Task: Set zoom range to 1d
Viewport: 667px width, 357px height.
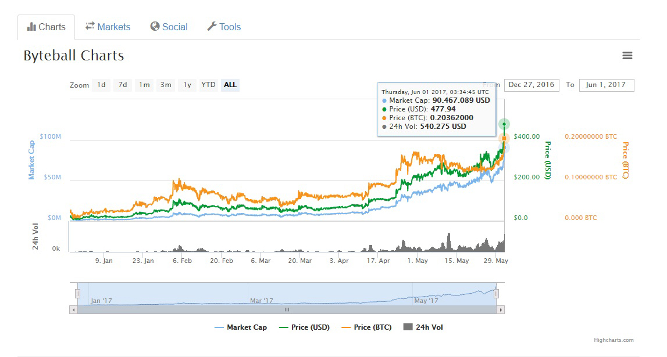Action: [101, 85]
